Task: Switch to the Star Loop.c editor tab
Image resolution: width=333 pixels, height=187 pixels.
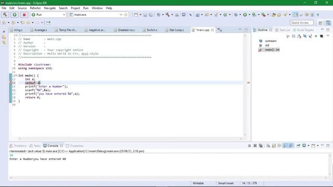Action: click(x=175, y=30)
